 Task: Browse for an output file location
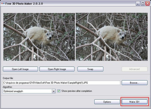tap(135, 83)
